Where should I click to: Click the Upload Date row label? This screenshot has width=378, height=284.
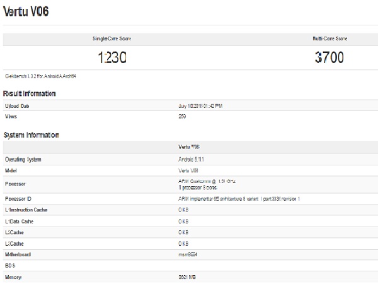coord(19,106)
